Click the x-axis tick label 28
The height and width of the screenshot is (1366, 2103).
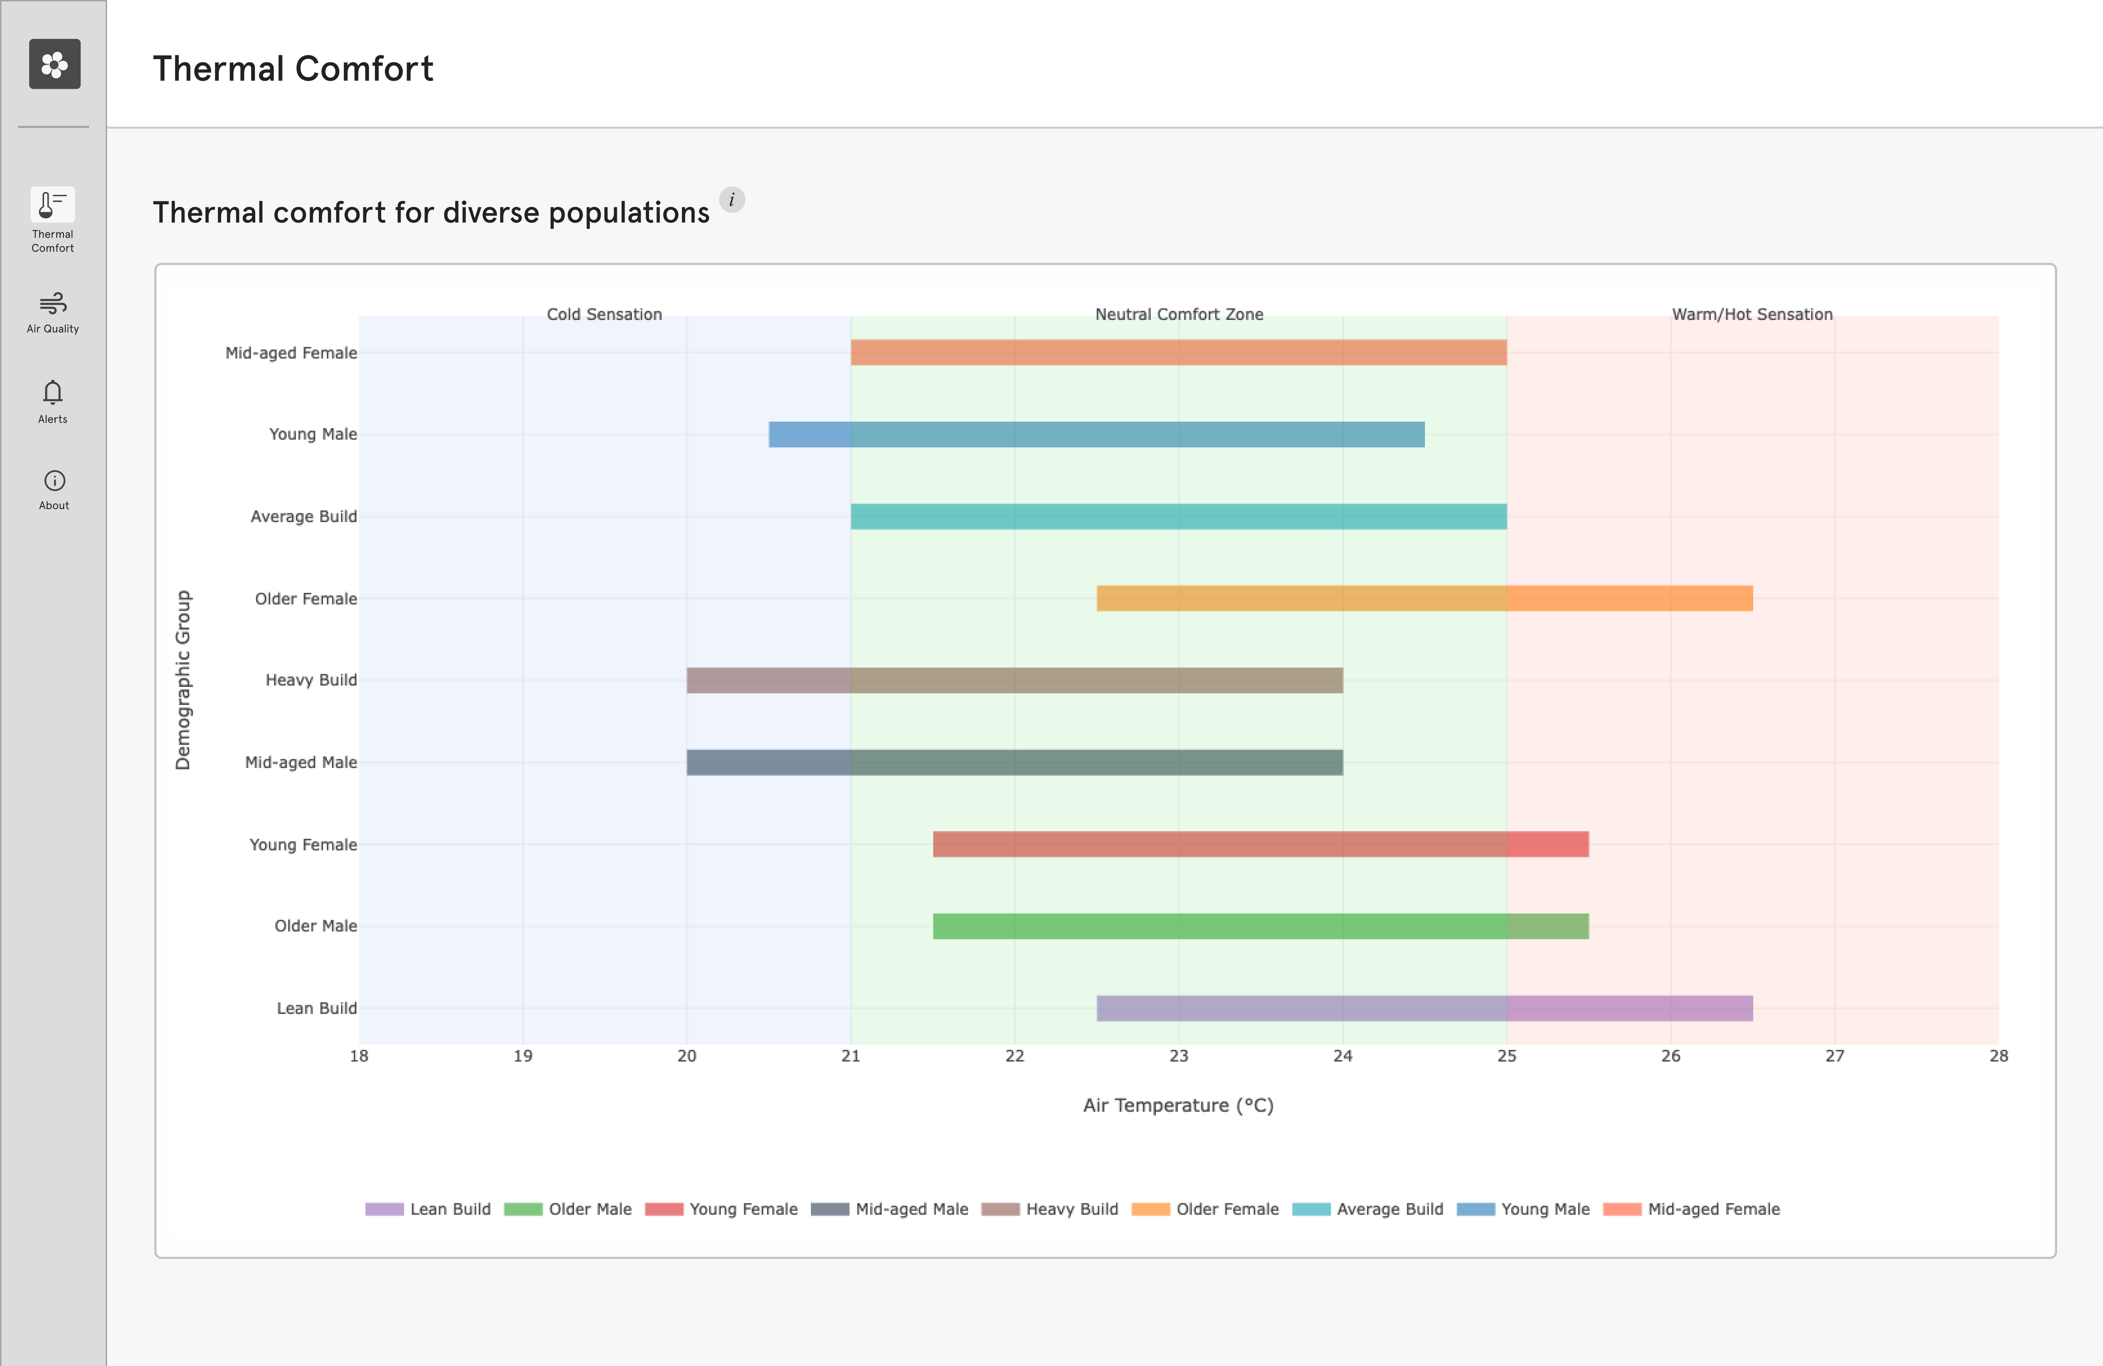tap(1999, 1056)
